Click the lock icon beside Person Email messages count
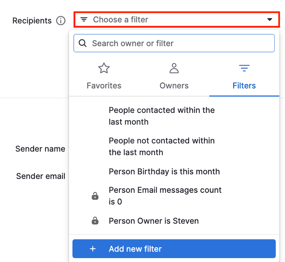Viewport: 285px width, 262px height. (95, 196)
